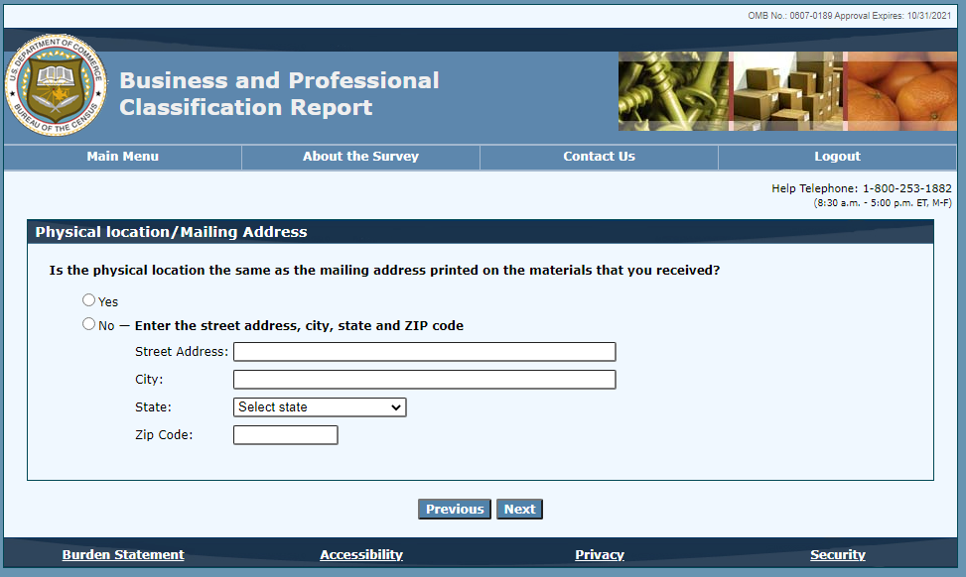
Task: Focus the City text field
Action: (x=424, y=380)
